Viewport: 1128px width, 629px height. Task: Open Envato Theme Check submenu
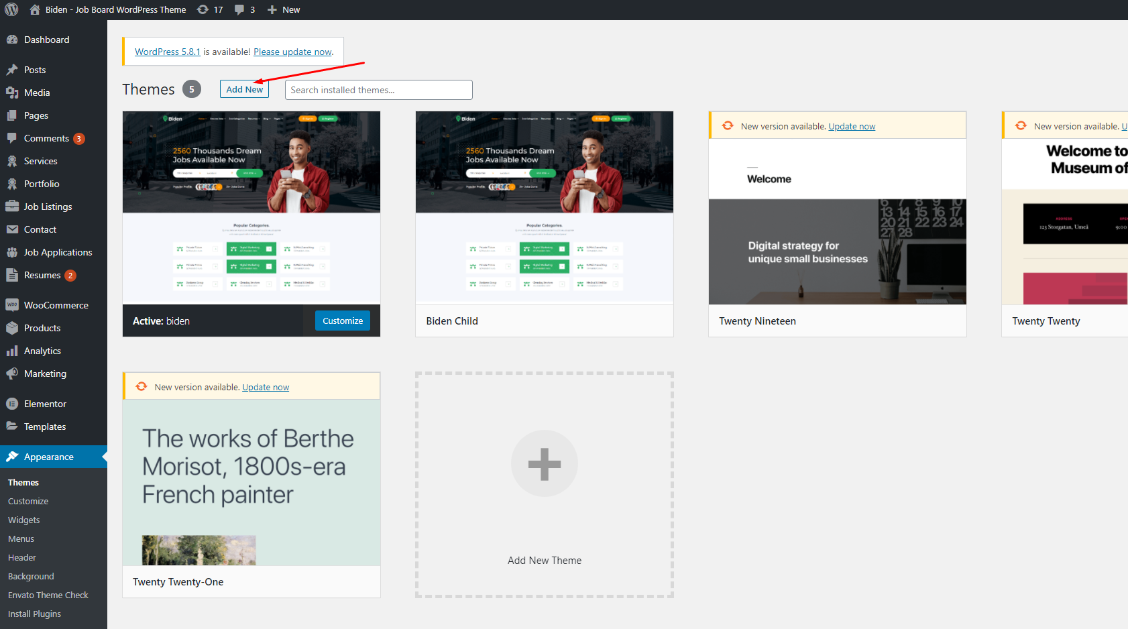click(x=48, y=595)
